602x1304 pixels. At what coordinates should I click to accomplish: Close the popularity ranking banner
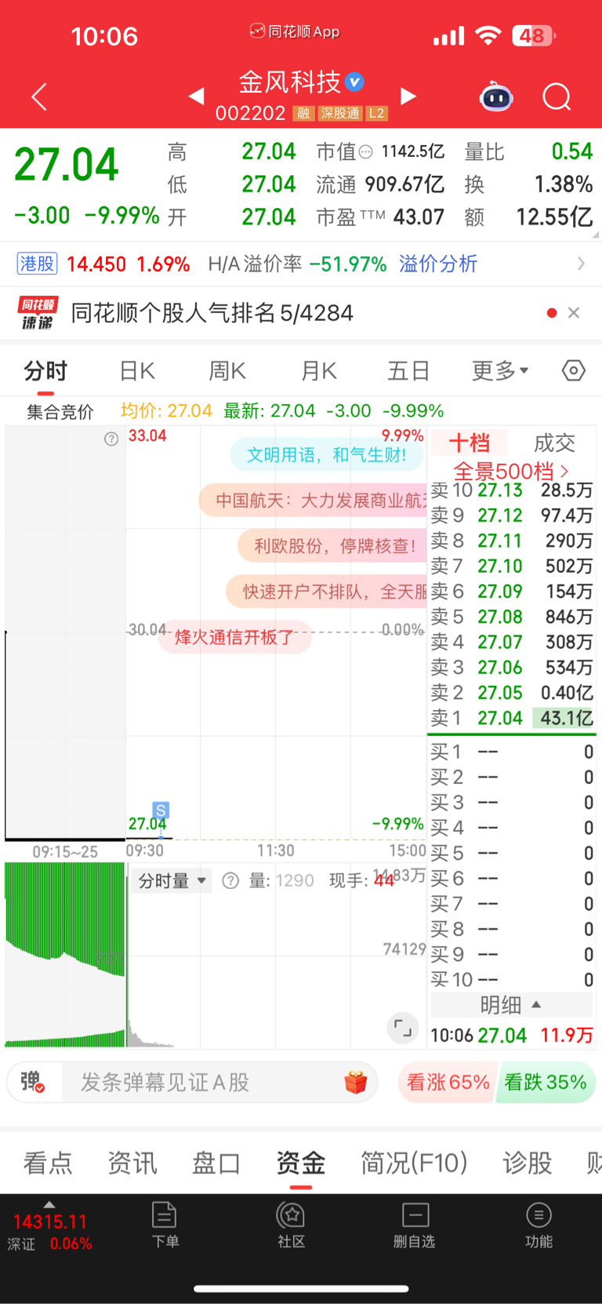574,313
